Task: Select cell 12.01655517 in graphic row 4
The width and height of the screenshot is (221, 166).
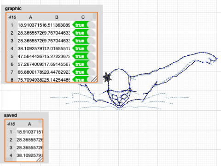Action: pos(57,48)
